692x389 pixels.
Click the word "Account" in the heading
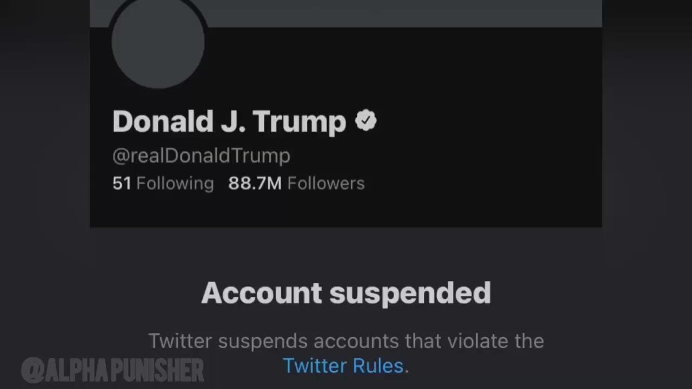click(262, 293)
